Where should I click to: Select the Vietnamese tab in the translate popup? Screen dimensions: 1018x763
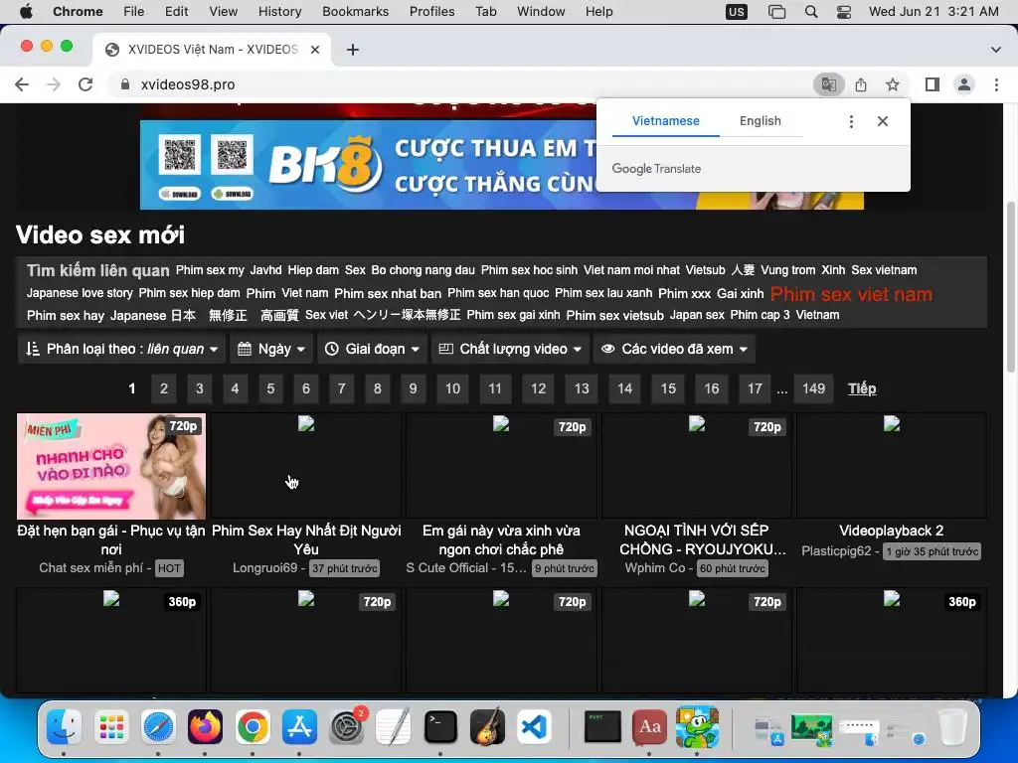tap(665, 121)
